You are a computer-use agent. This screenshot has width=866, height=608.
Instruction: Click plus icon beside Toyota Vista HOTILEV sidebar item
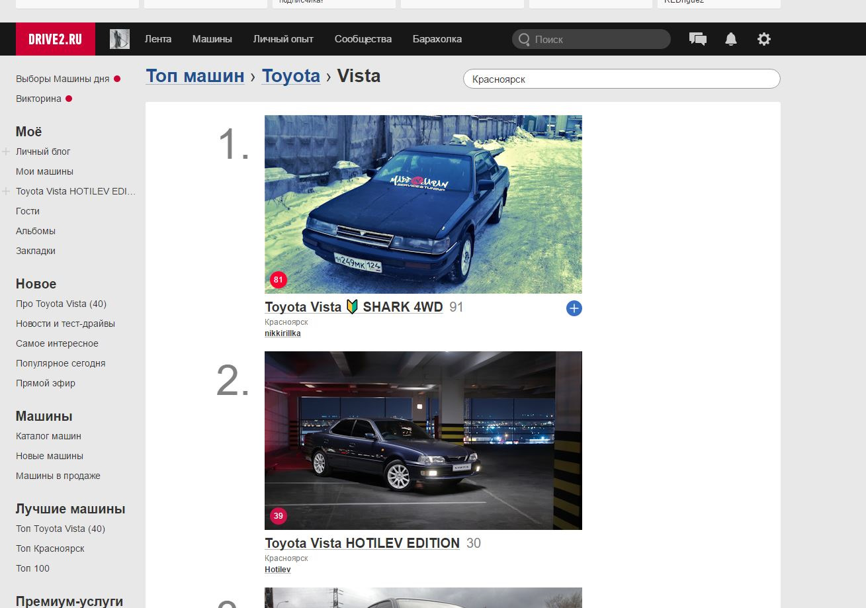(x=6, y=191)
